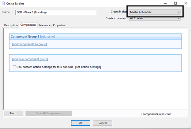Image resolution: width=191 pixels, height=129 pixels.
Task: Click add components to group link
Action: [x=29, y=44]
